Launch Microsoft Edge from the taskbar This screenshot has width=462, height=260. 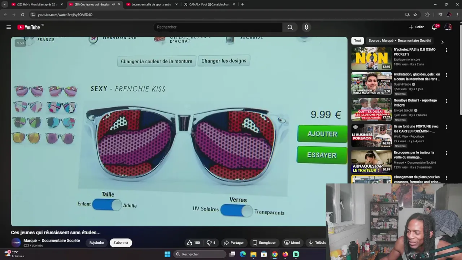point(243,254)
